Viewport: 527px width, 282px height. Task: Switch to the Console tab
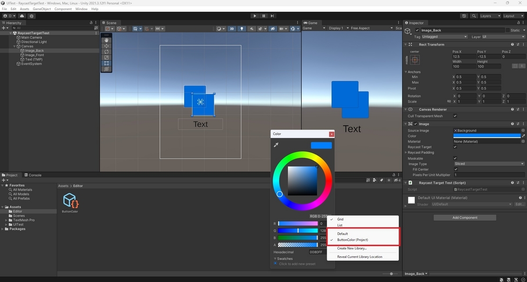point(33,175)
